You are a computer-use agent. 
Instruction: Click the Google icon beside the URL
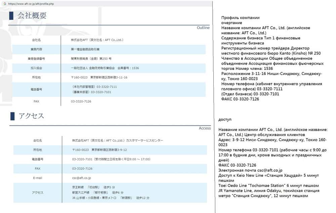click(5, 4)
